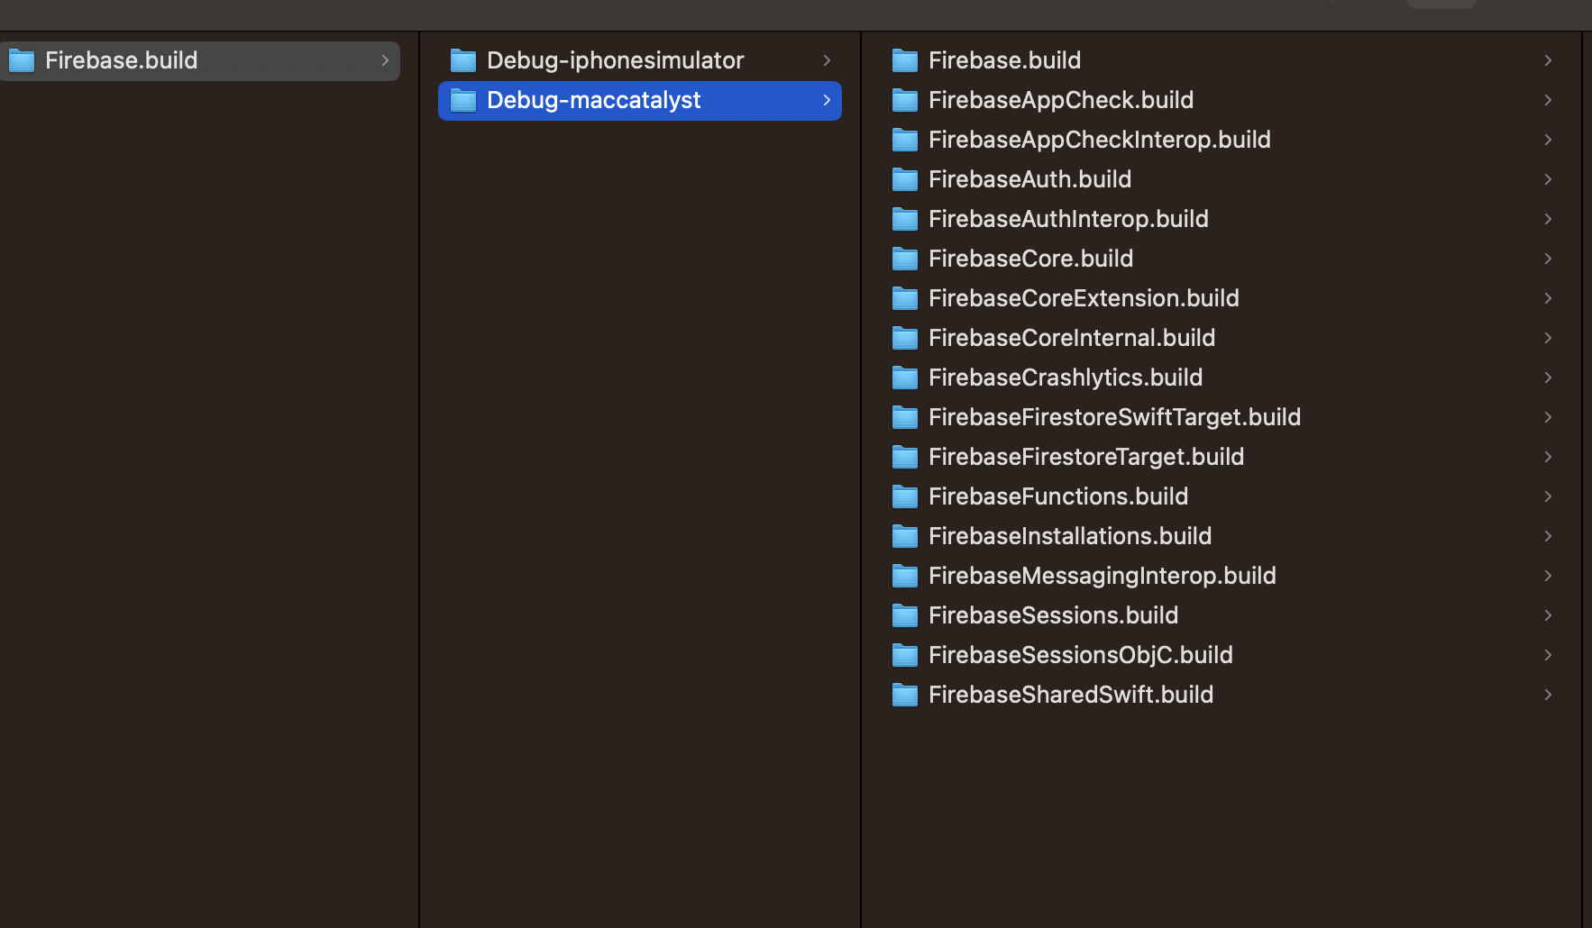Click the FirebaseSharedSwift.build folder icon
Viewport: 1592px width, 928px height.
point(905,695)
